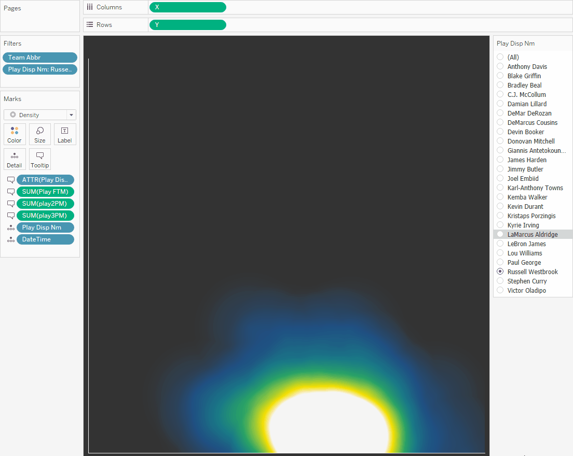Click the Rows shelf icon
This screenshot has width=573, height=456.
[x=90, y=24]
